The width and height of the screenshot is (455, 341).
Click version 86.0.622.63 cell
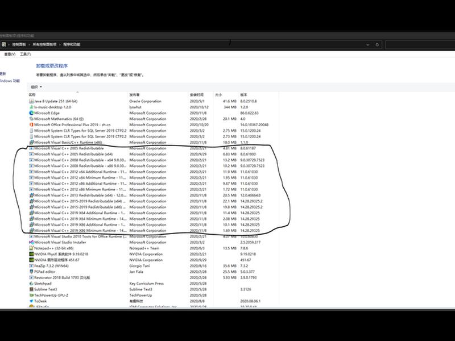pos(249,113)
